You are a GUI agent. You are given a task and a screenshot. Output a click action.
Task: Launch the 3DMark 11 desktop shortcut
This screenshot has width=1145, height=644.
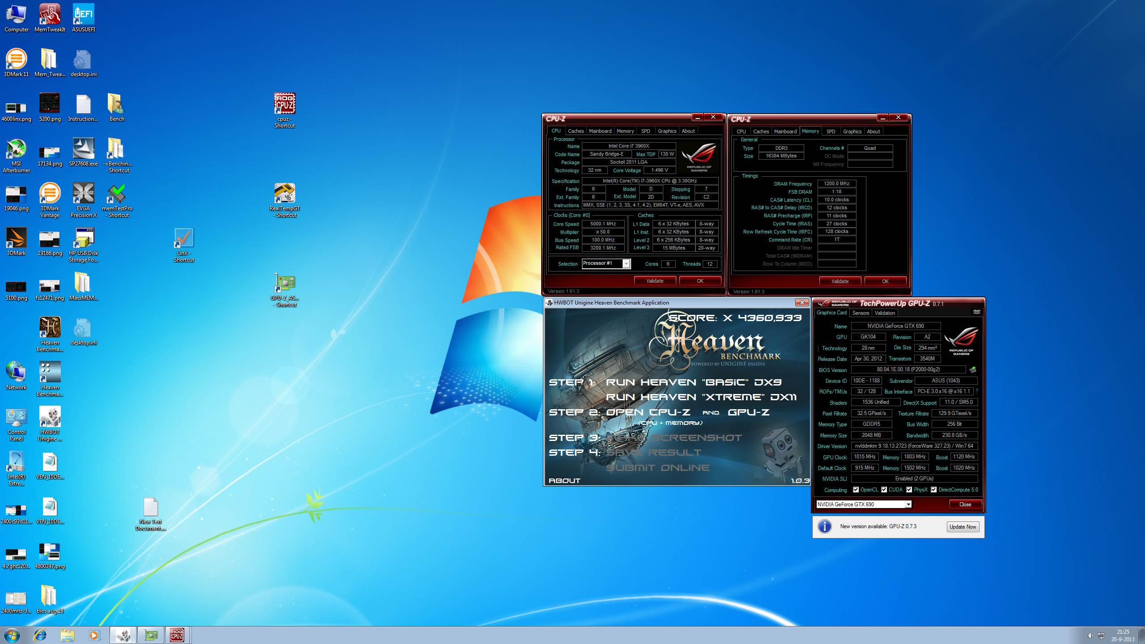tap(16, 63)
